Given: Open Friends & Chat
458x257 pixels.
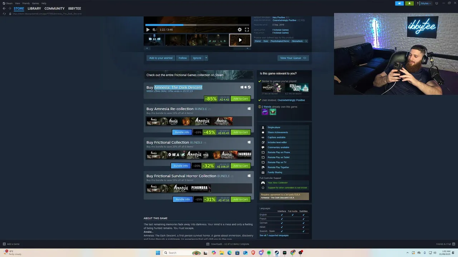Looking at the screenshot, I should coord(445,244).
